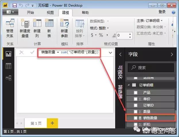The width and height of the screenshot is (179, 137).
Task: Add a new page with plus button
Action: [x=52, y=123]
